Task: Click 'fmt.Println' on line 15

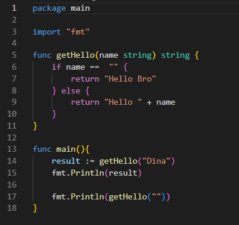Action: [x=78, y=173]
